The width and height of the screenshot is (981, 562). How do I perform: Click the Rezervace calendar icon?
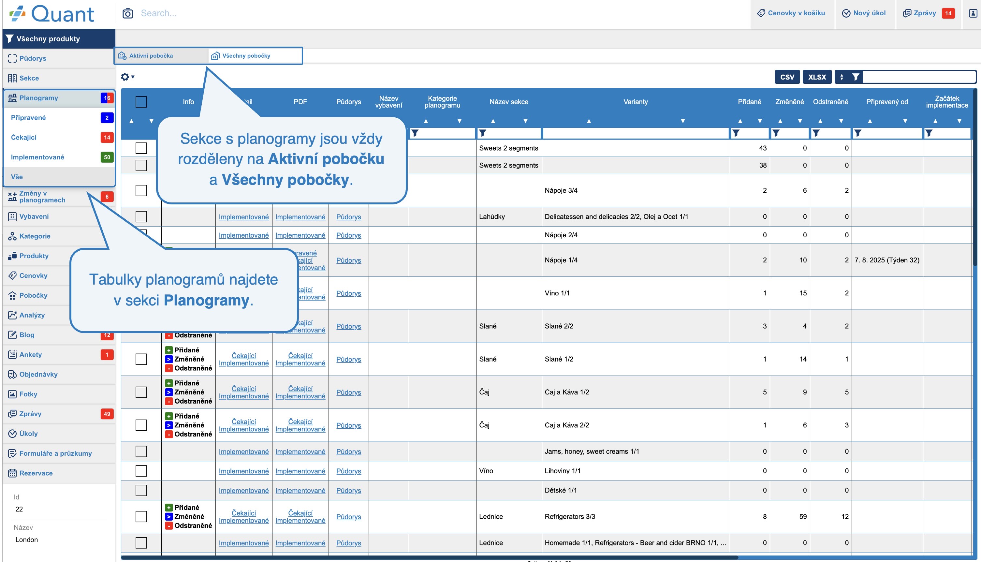[x=12, y=473]
